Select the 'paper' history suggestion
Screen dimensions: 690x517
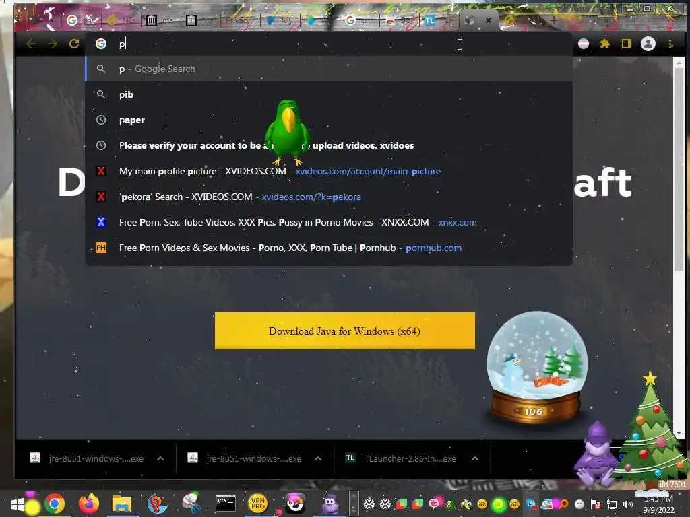(329, 120)
